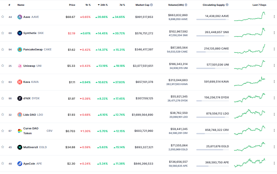
Task: Click the Market Cap info icon
Action: (x=152, y=5)
